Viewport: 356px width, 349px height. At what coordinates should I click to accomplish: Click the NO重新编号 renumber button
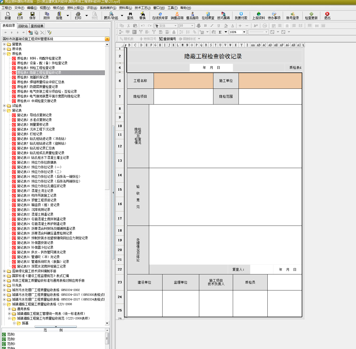point(168,39)
